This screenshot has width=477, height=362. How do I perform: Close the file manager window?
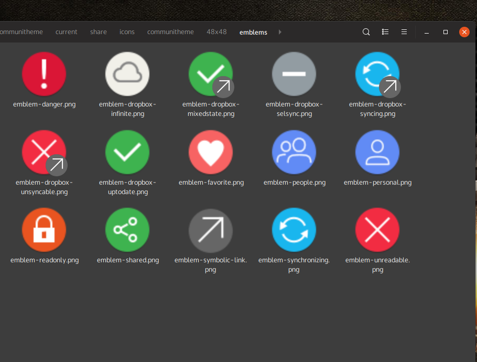point(464,32)
